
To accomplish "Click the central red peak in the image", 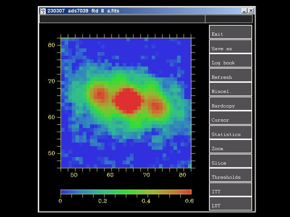I will click(128, 101).
